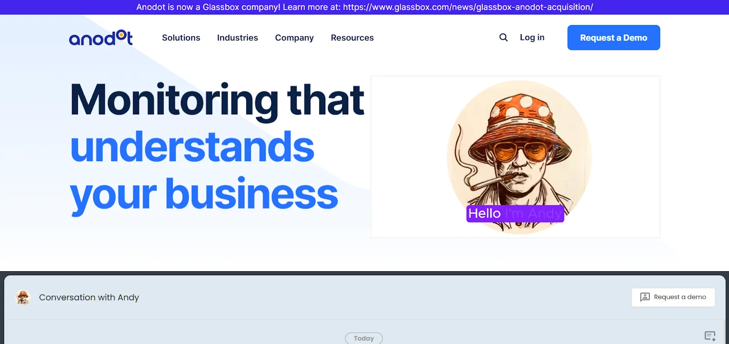The width and height of the screenshot is (729, 344).
Task: Click the purple "Hello I'm Andy" caption
Action: point(515,213)
